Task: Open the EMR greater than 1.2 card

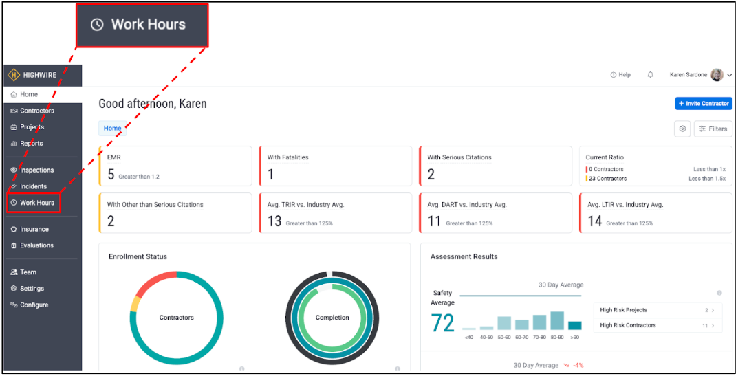Action: click(x=175, y=166)
